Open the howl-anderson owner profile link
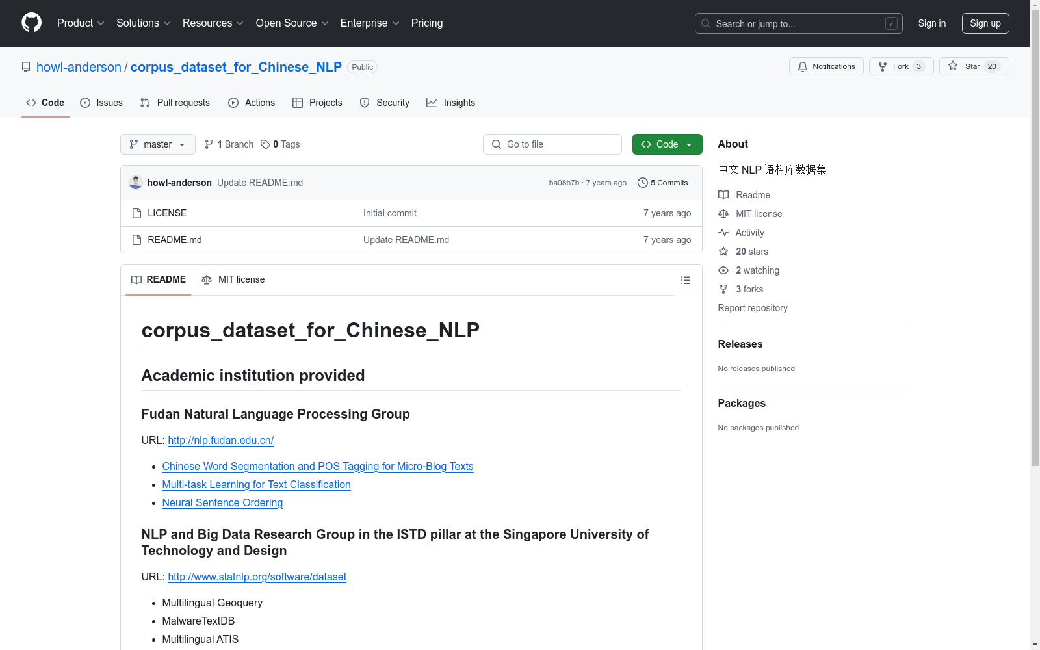This screenshot has height=650, width=1040. 79,67
